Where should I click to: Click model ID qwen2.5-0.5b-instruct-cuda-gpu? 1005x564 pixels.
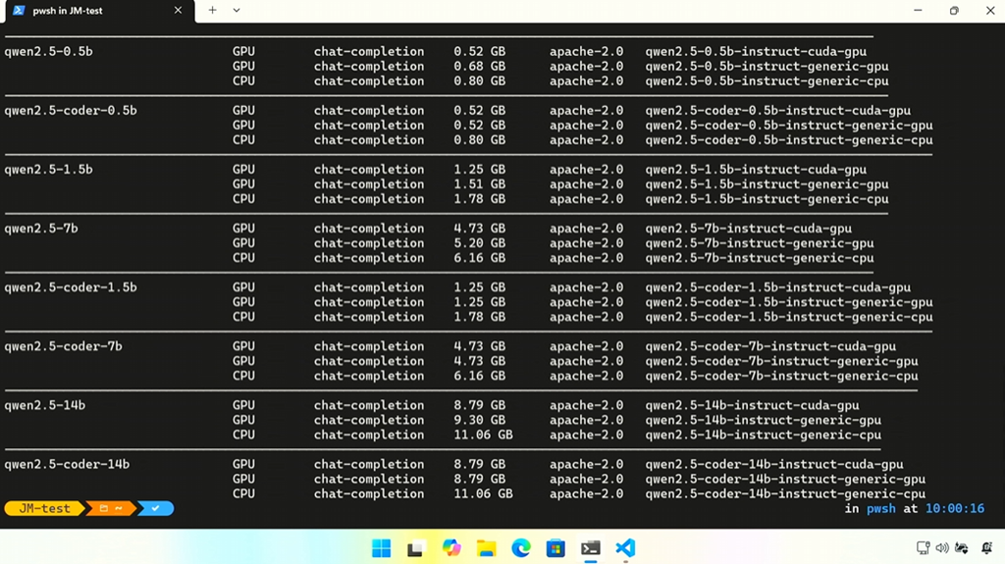coord(756,51)
